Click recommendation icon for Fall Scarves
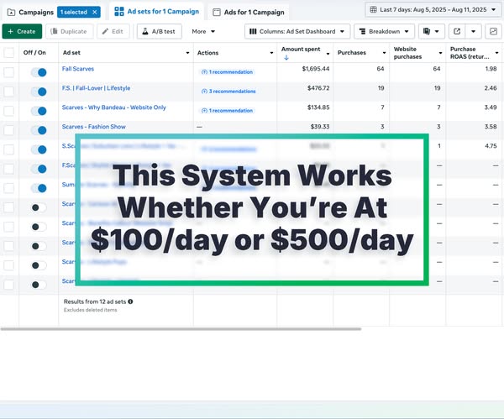 pyautogui.click(x=204, y=73)
